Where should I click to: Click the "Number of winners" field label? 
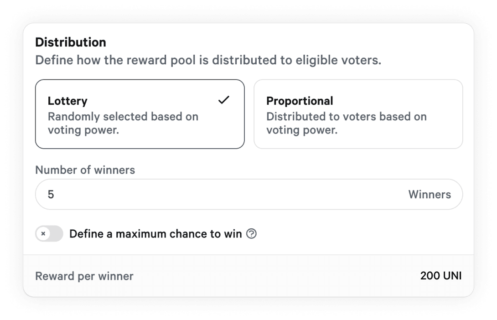click(85, 170)
